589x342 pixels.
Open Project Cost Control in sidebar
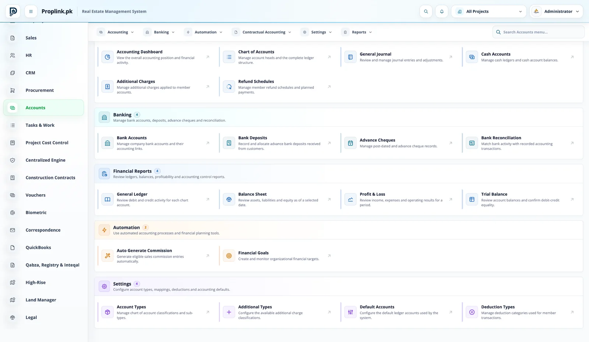43,143
